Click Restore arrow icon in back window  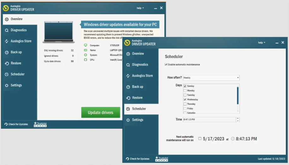coord(7,63)
